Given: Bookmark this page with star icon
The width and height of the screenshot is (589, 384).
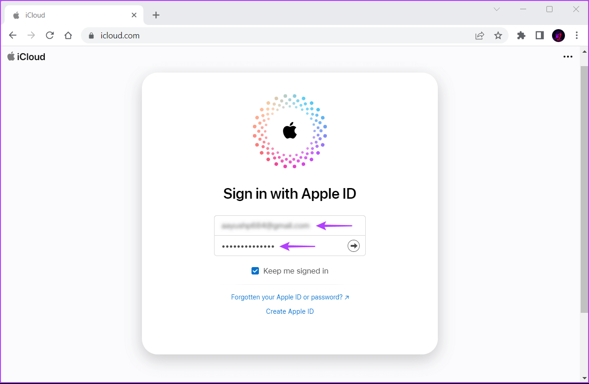Looking at the screenshot, I should point(498,36).
